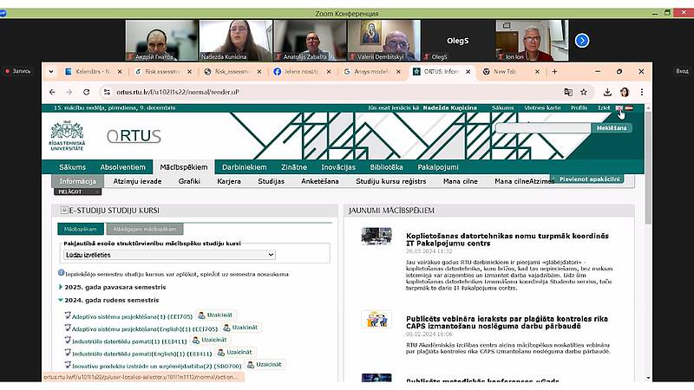
Task: Reload the ORTUS page
Action: [x=86, y=92]
